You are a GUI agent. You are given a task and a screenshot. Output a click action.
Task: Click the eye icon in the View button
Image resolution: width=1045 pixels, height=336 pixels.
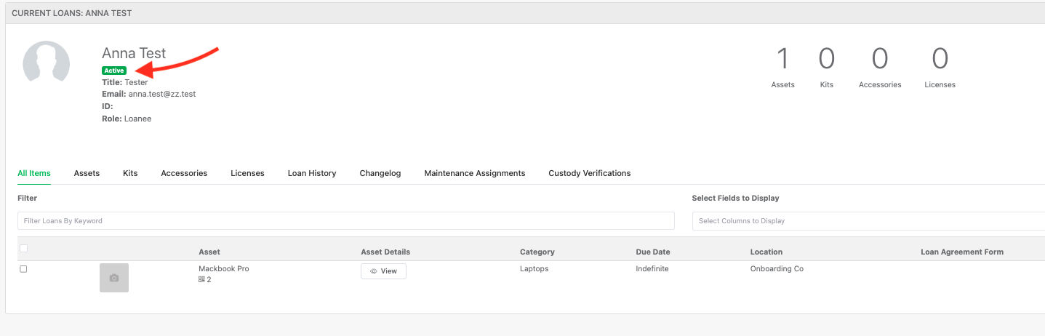(x=374, y=271)
